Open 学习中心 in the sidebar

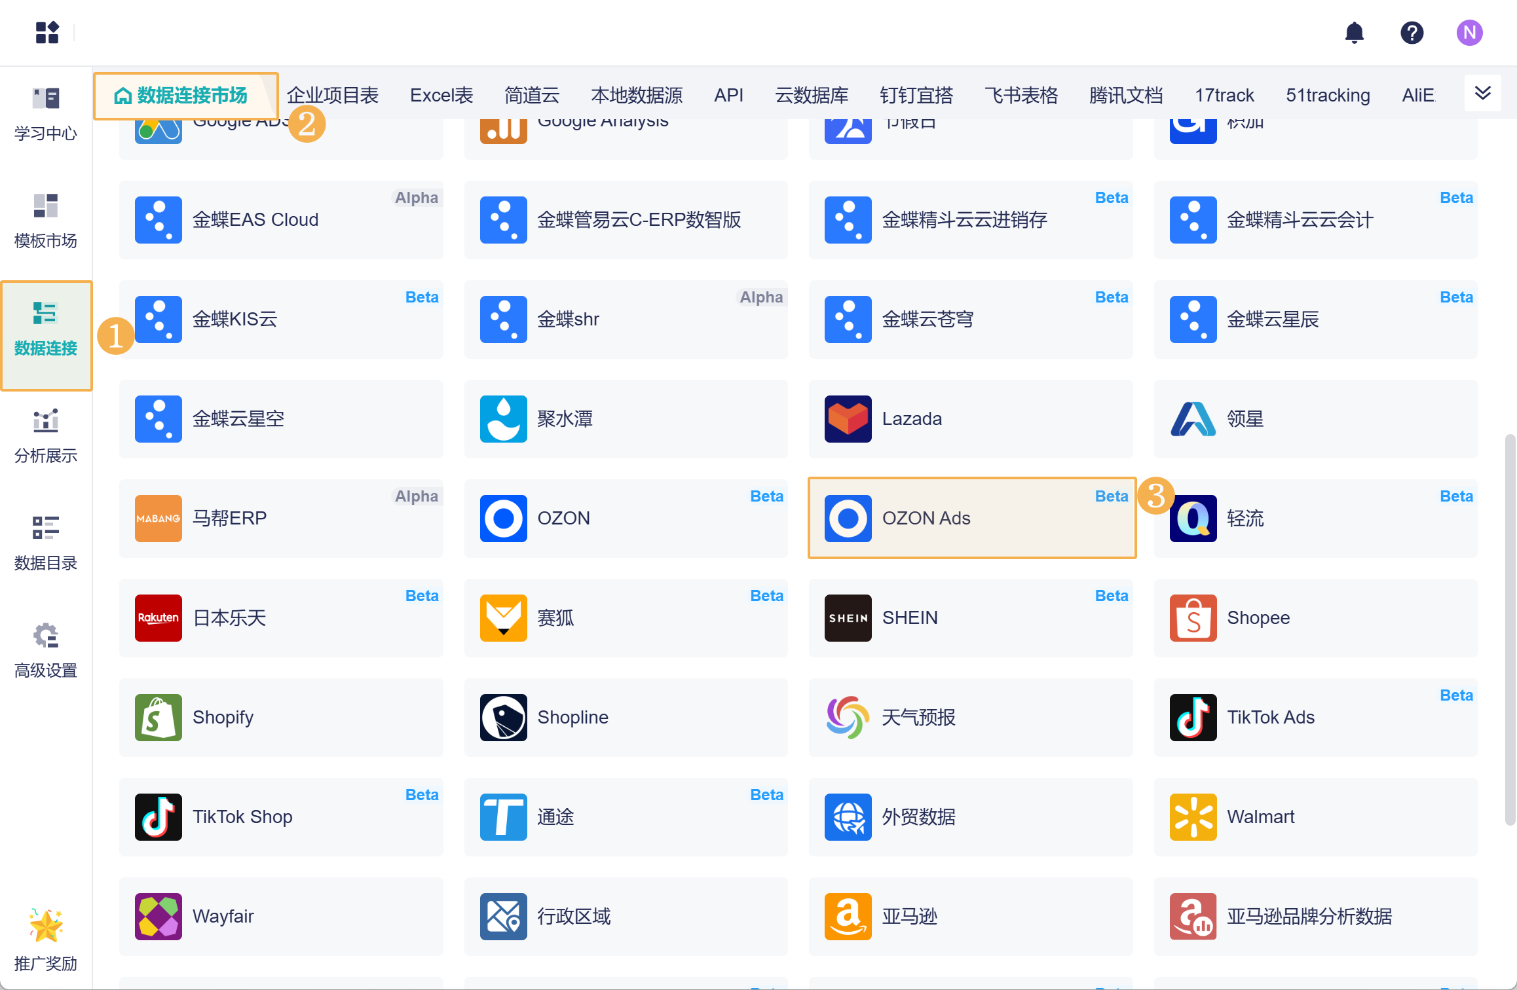(x=46, y=115)
